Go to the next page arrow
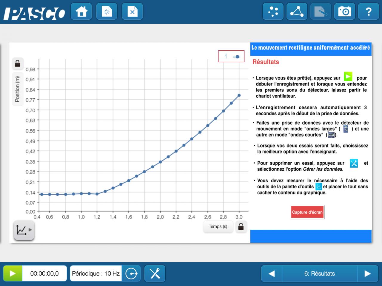The height and width of the screenshot is (286, 382). tap(368, 273)
